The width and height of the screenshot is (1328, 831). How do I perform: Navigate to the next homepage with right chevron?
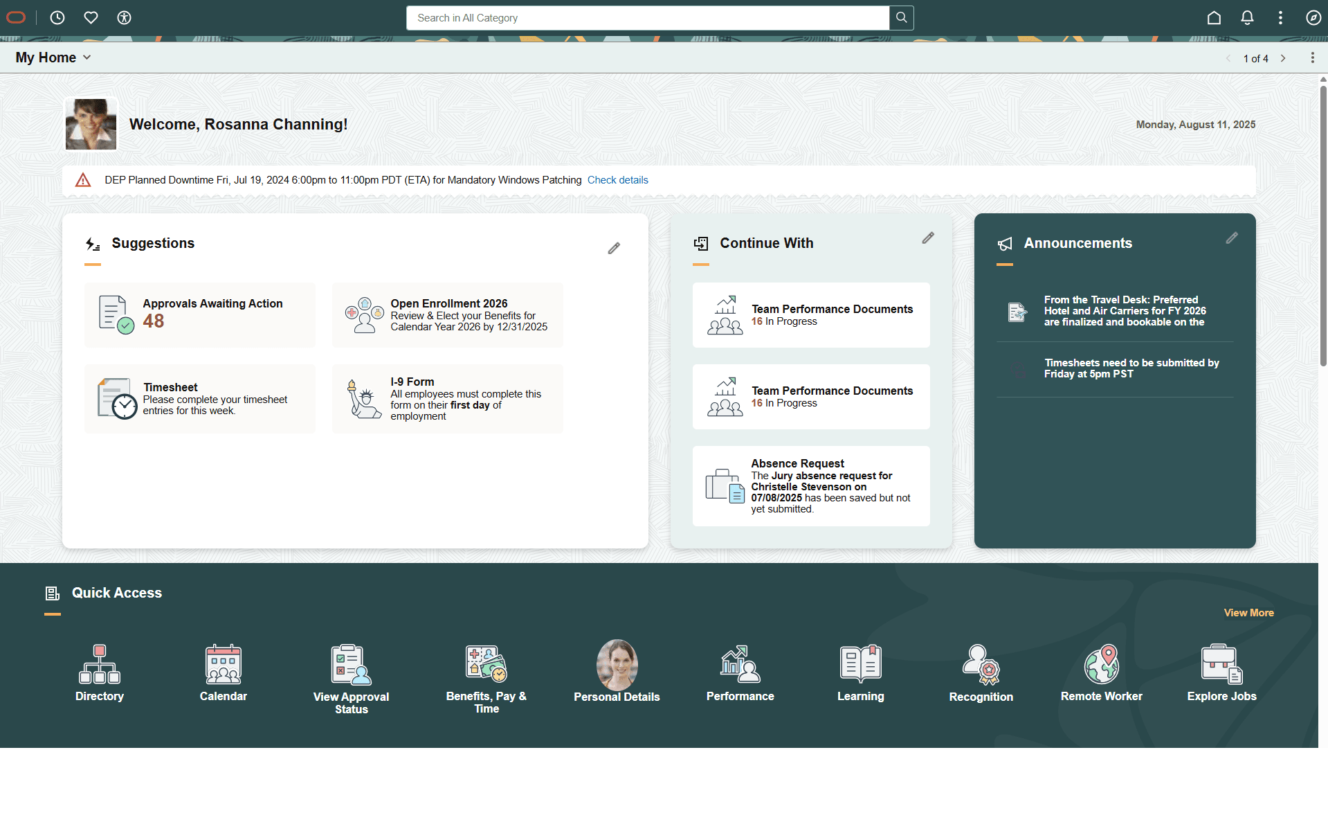click(x=1284, y=58)
